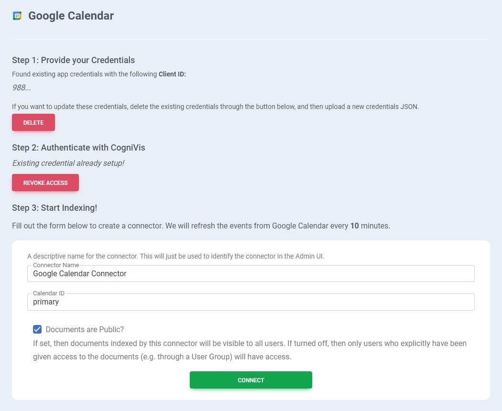
Task: Click the Google Calendar page title
Action: pyautogui.click(x=71, y=16)
